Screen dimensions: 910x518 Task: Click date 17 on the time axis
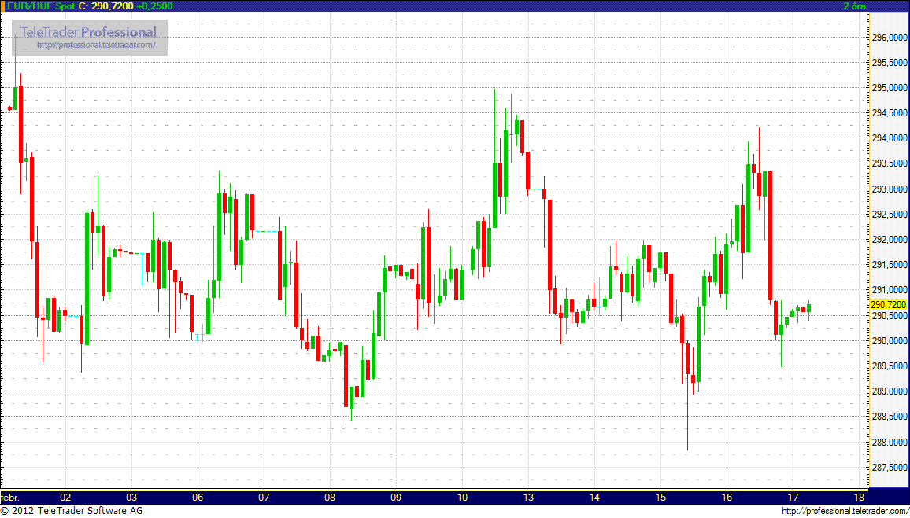coord(793,497)
